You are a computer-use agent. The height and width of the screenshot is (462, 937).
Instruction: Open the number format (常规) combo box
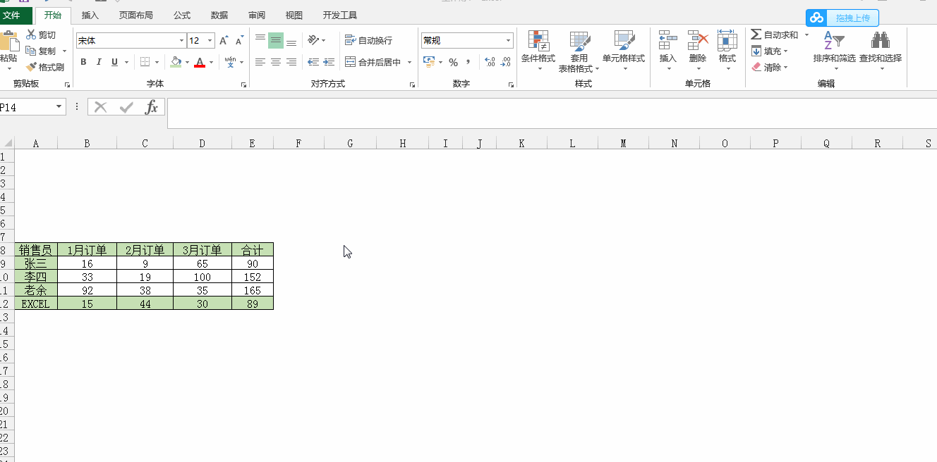467,41
